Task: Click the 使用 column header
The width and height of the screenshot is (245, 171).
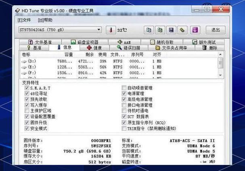Action: click(x=103, y=54)
